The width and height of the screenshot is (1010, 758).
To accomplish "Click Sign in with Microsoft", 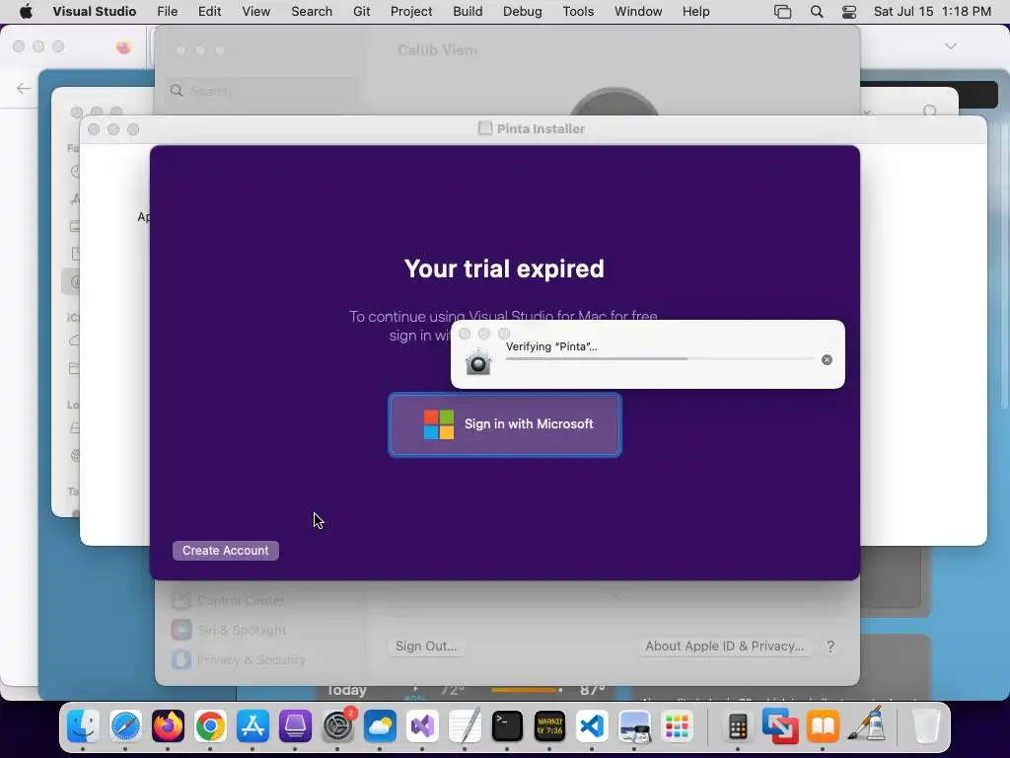I will click(505, 424).
